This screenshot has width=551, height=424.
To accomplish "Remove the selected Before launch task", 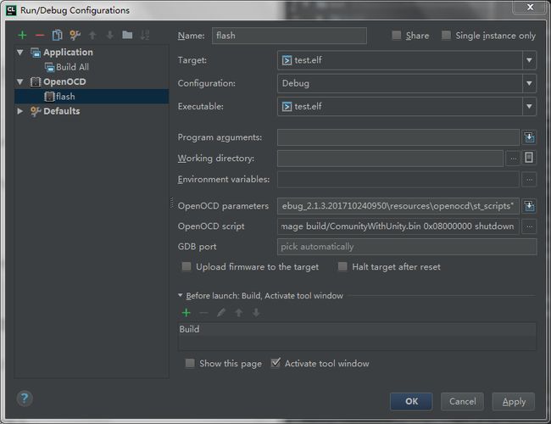I will [203, 313].
